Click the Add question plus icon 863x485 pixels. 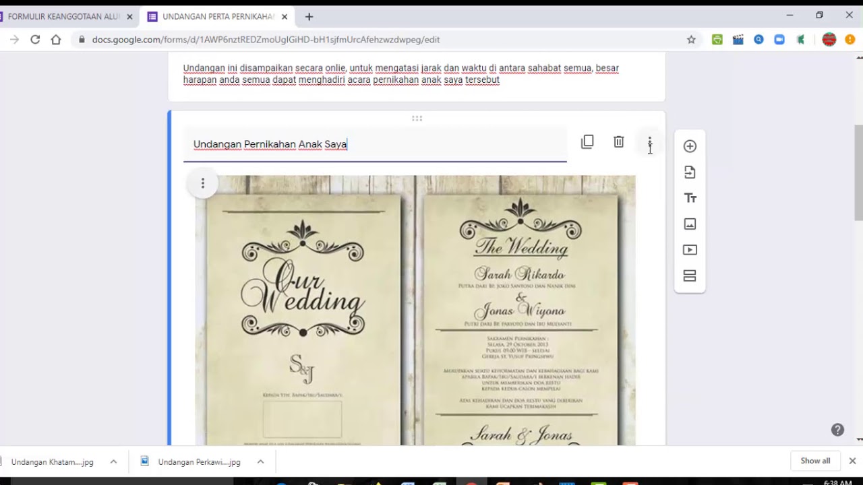click(690, 146)
